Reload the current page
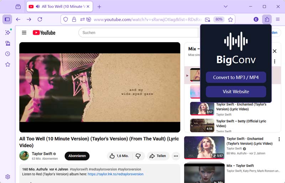Viewport: 285px width, 183px height. pyautogui.click(x=40, y=19)
